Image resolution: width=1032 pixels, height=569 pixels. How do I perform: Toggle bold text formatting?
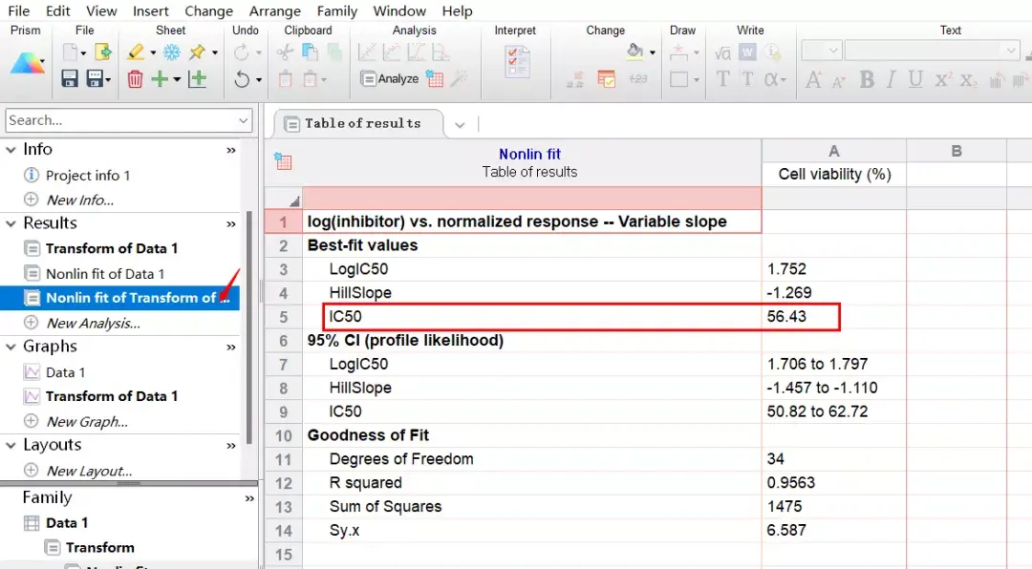pos(867,79)
